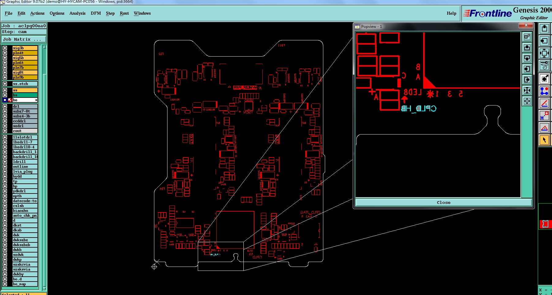This screenshot has width=552, height=295.
Task: Activate the arrow pointer selection tool
Action: tap(544, 140)
